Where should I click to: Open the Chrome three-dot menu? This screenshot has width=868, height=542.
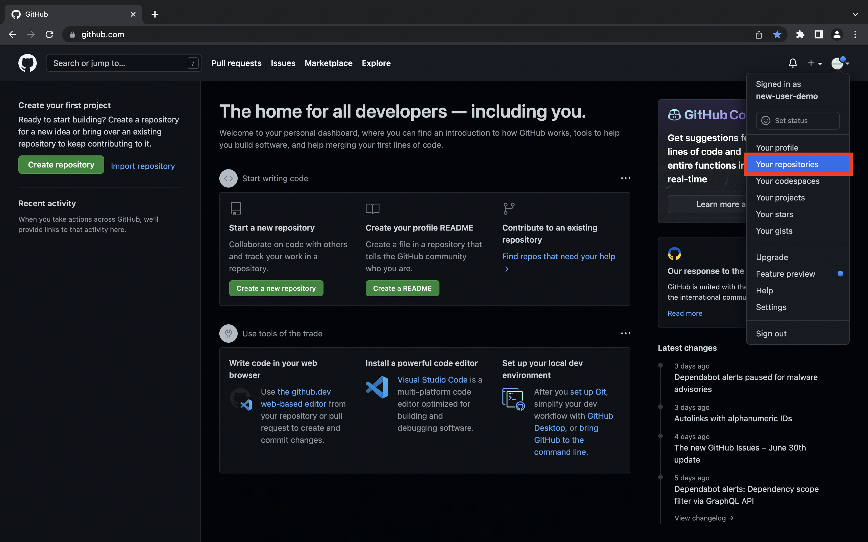(x=855, y=34)
